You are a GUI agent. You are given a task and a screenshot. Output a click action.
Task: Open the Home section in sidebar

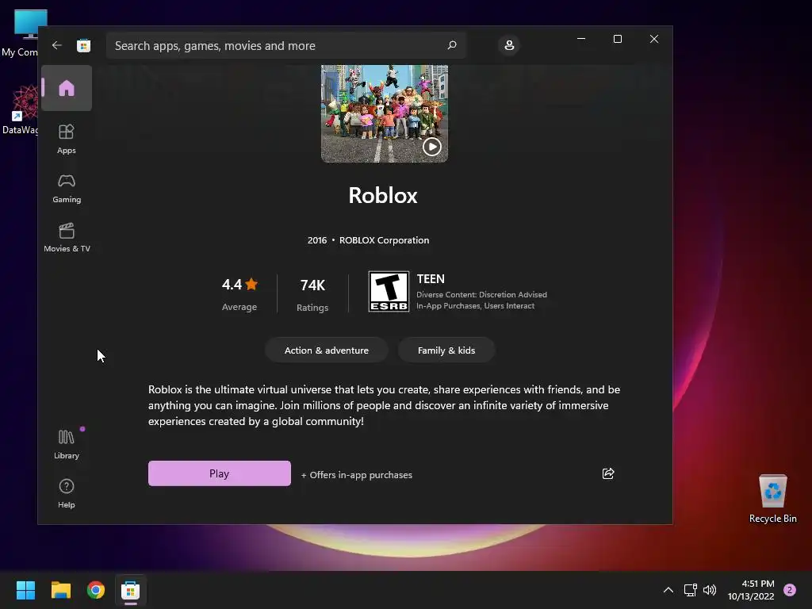point(67,88)
